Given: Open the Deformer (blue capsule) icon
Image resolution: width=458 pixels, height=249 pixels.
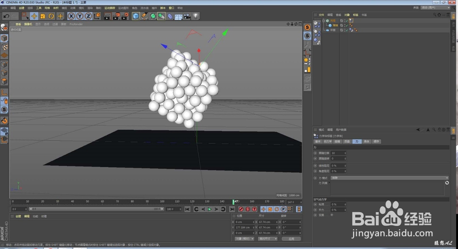Looking at the screenshot, I should coord(170,16).
